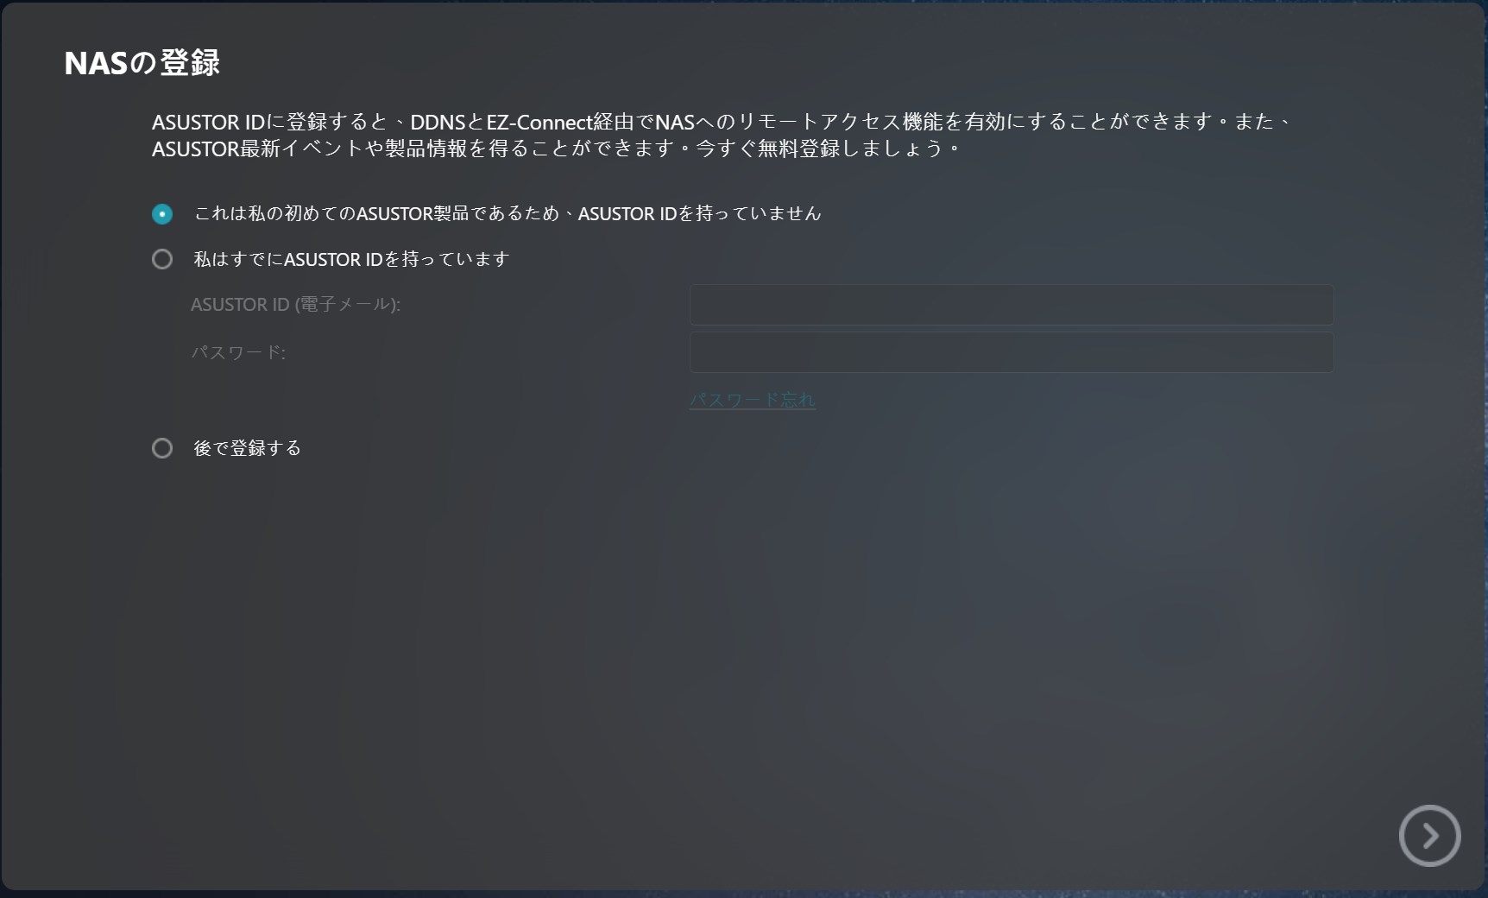Click the ASUSTOR ID (電子メール) field label
Screen dimensions: 1488x898
[295, 305]
